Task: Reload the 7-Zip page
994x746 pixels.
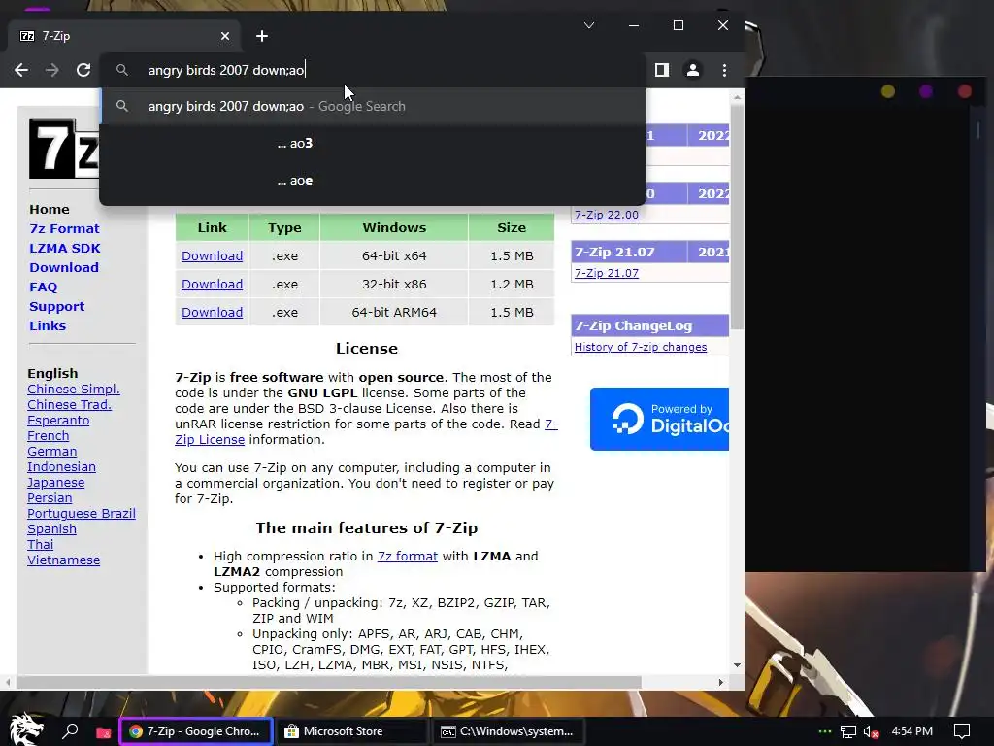Action: pyautogui.click(x=83, y=70)
